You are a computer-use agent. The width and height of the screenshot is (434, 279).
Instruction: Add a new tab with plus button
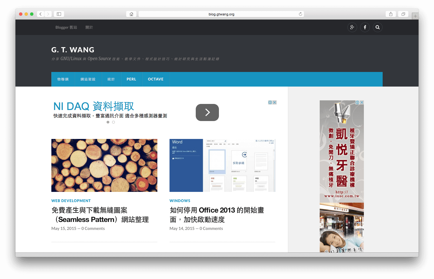(x=415, y=16)
